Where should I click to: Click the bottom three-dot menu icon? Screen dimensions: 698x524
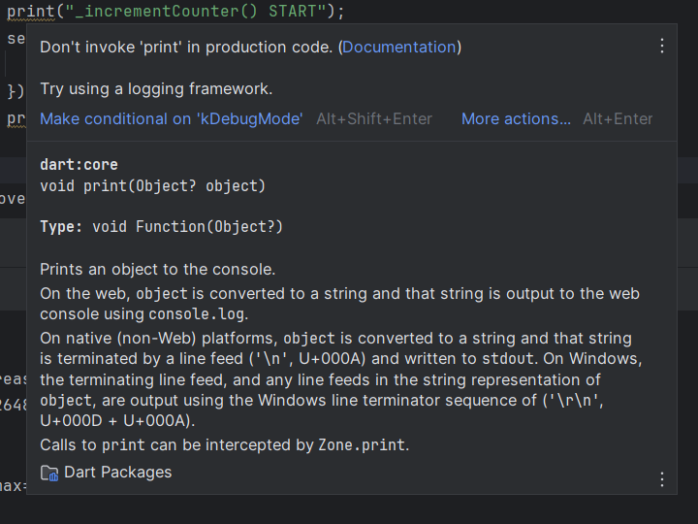tap(662, 479)
